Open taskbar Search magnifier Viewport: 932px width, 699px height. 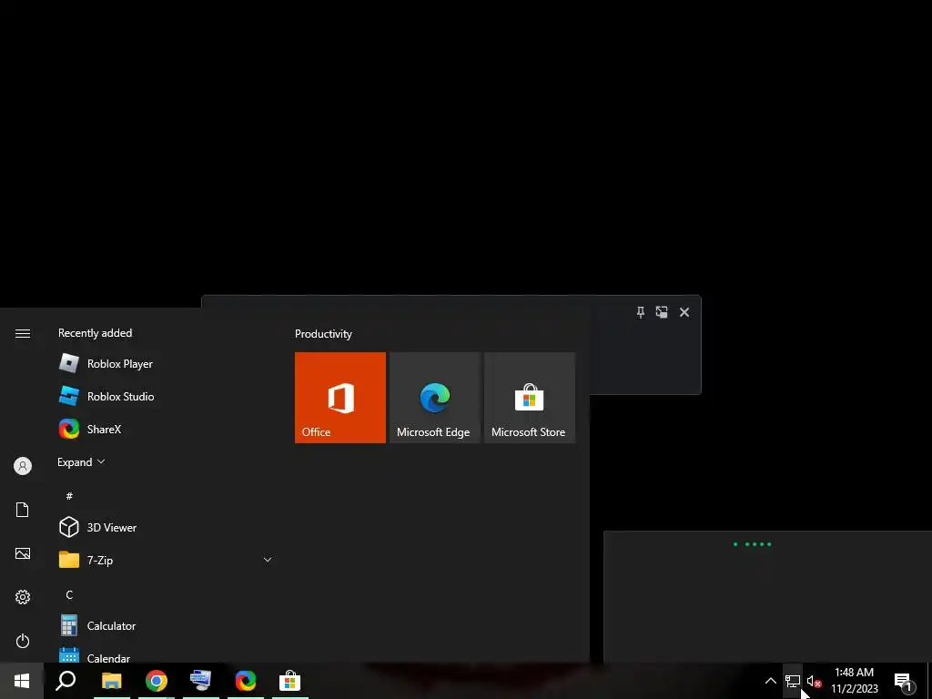coord(66,681)
